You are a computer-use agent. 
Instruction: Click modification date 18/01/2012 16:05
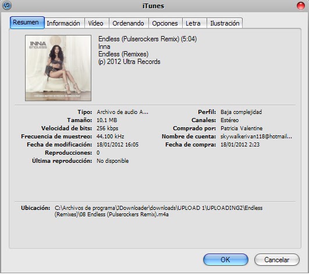pyautogui.click(x=118, y=145)
